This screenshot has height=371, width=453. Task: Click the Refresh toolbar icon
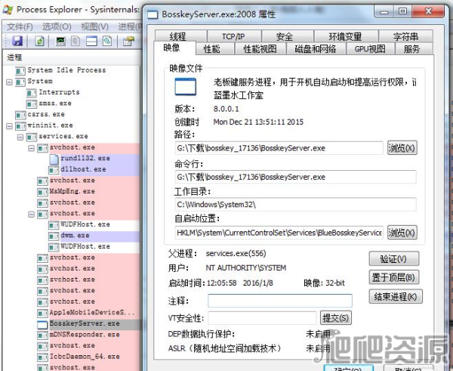[x=39, y=41]
